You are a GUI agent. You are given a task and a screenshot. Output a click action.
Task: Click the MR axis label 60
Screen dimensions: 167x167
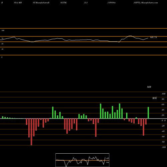[163, 105]
